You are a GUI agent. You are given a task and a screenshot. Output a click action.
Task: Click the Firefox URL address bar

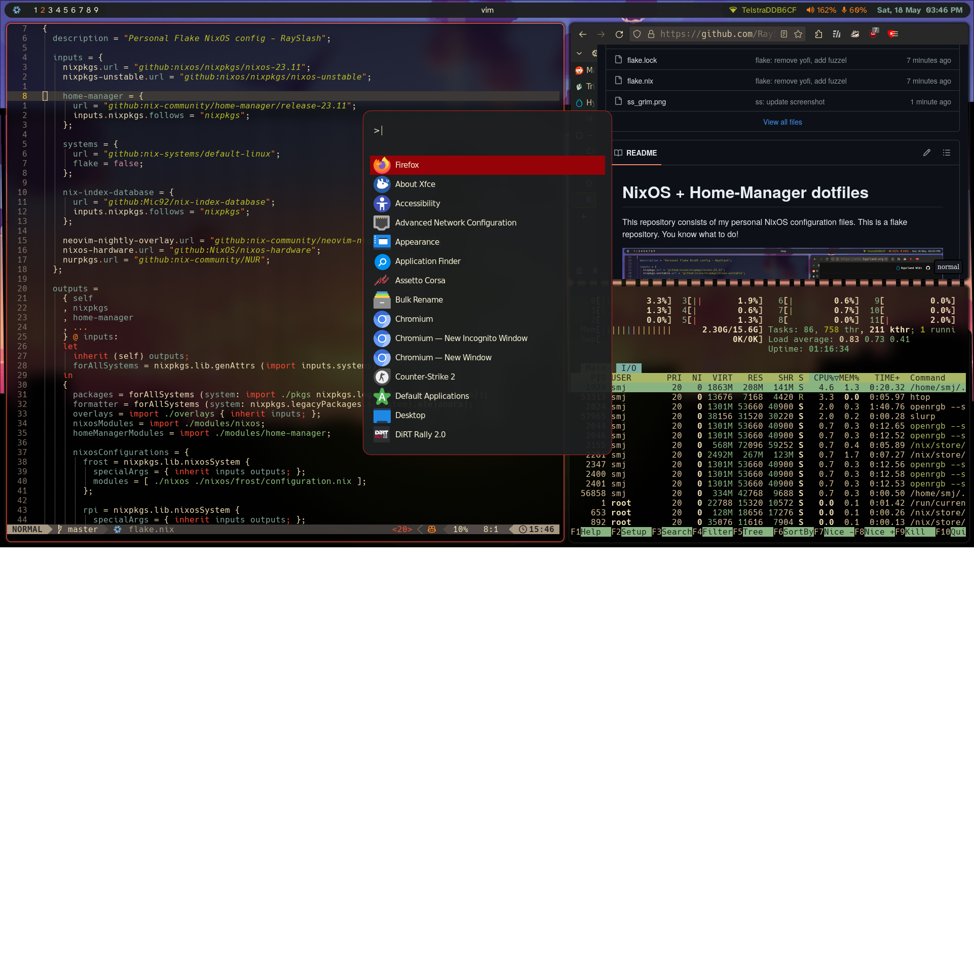[x=717, y=34]
